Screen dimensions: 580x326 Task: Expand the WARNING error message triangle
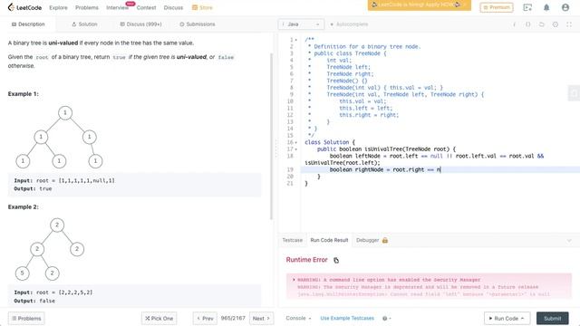(x=294, y=280)
